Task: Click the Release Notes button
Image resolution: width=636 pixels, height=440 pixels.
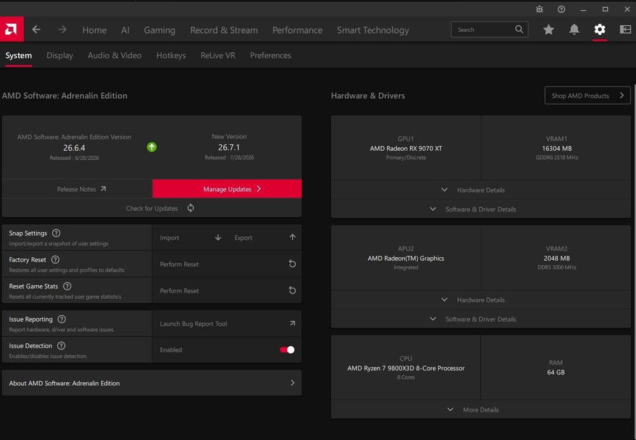Action: click(x=77, y=188)
